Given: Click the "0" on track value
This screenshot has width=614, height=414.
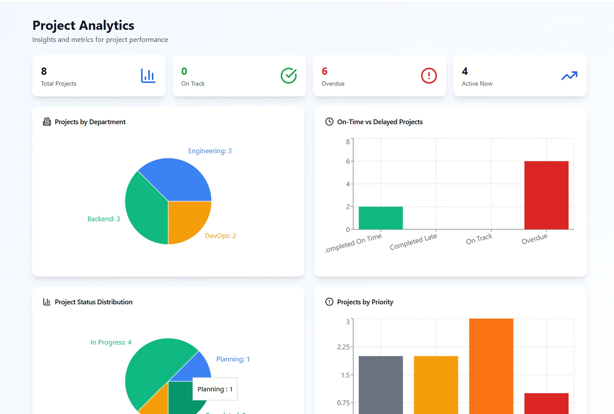Looking at the screenshot, I should pyautogui.click(x=184, y=71).
